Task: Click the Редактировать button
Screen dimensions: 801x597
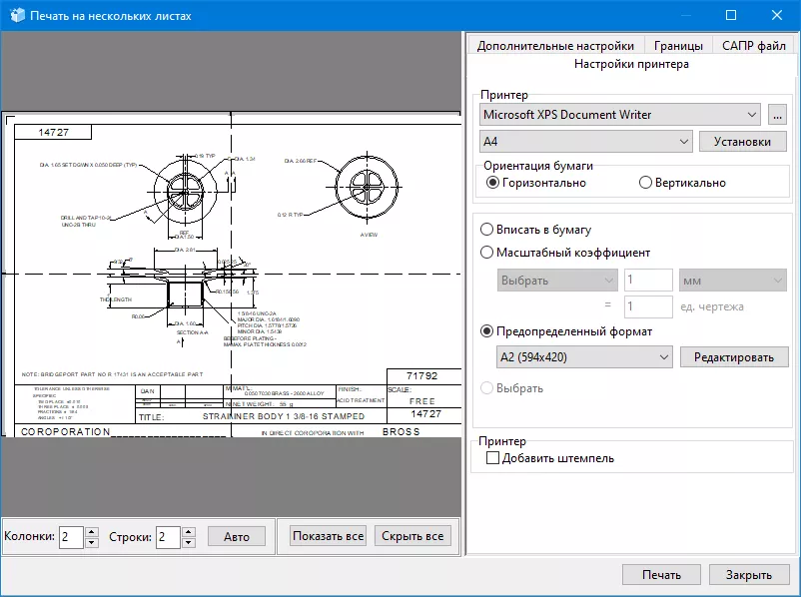Action: pyautogui.click(x=734, y=357)
